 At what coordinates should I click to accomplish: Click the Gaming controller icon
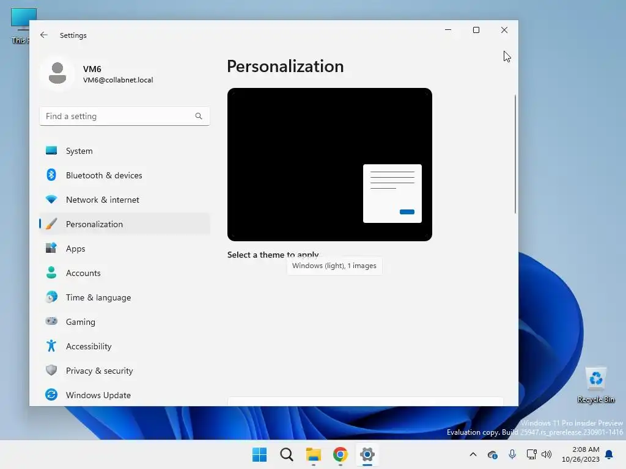click(51, 321)
